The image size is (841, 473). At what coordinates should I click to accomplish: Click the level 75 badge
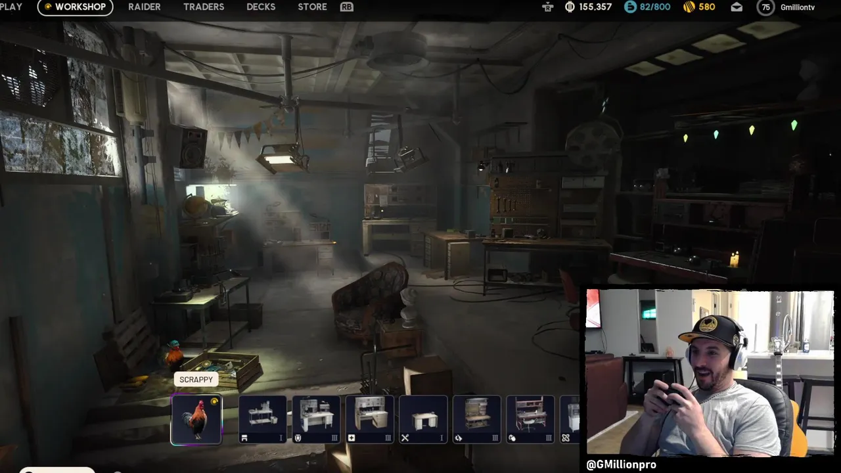pos(765,7)
